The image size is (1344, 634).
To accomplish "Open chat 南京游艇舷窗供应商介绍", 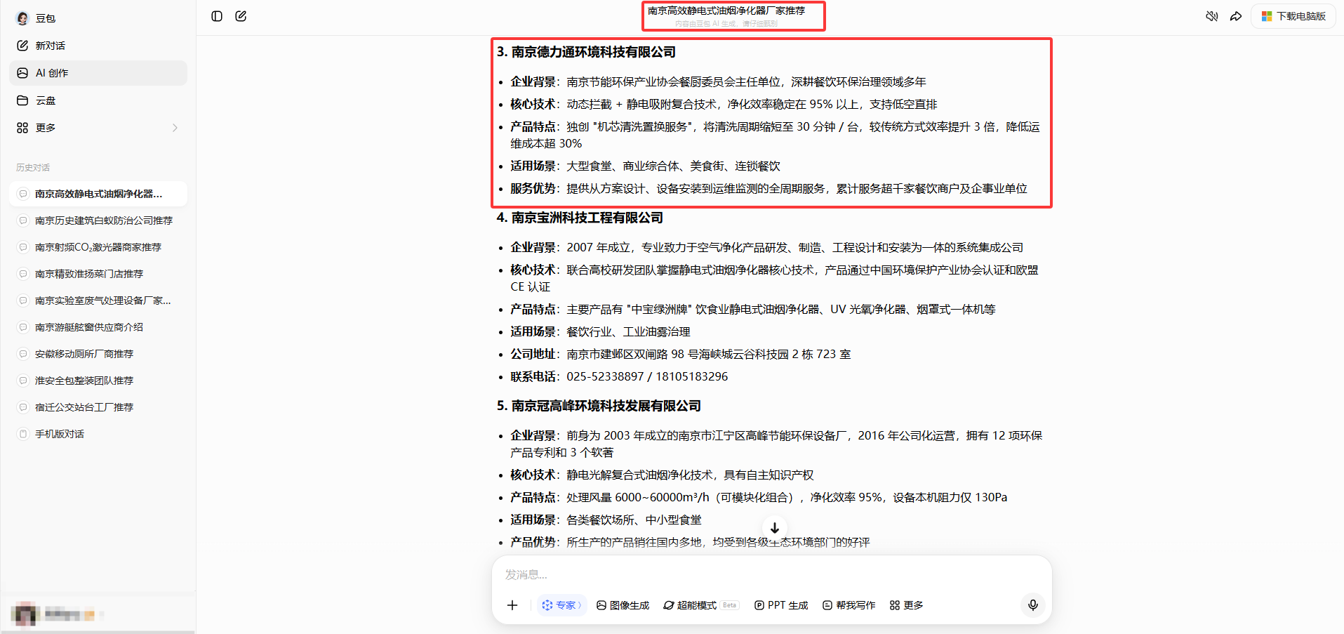I will point(98,327).
